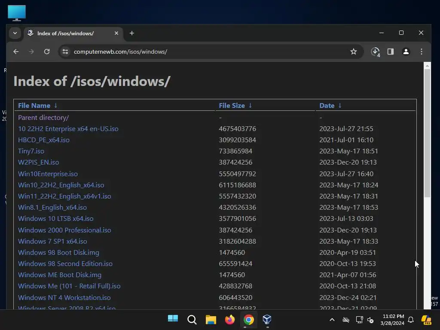This screenshot has height=330, width=440.
Task: Click date 2023-Dec-24 02:21
Action: coord(348,298)
